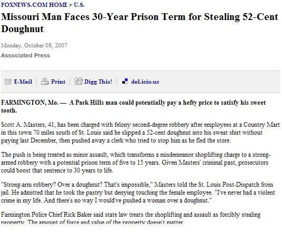This screenshot has width=282, height=233.
Task: Click the Missouri Man doughnut headline
Action: tap(140, 23)
